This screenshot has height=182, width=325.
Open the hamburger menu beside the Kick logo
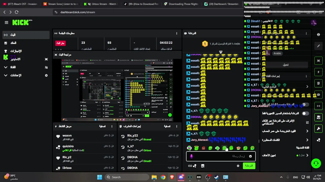[6, 22]
